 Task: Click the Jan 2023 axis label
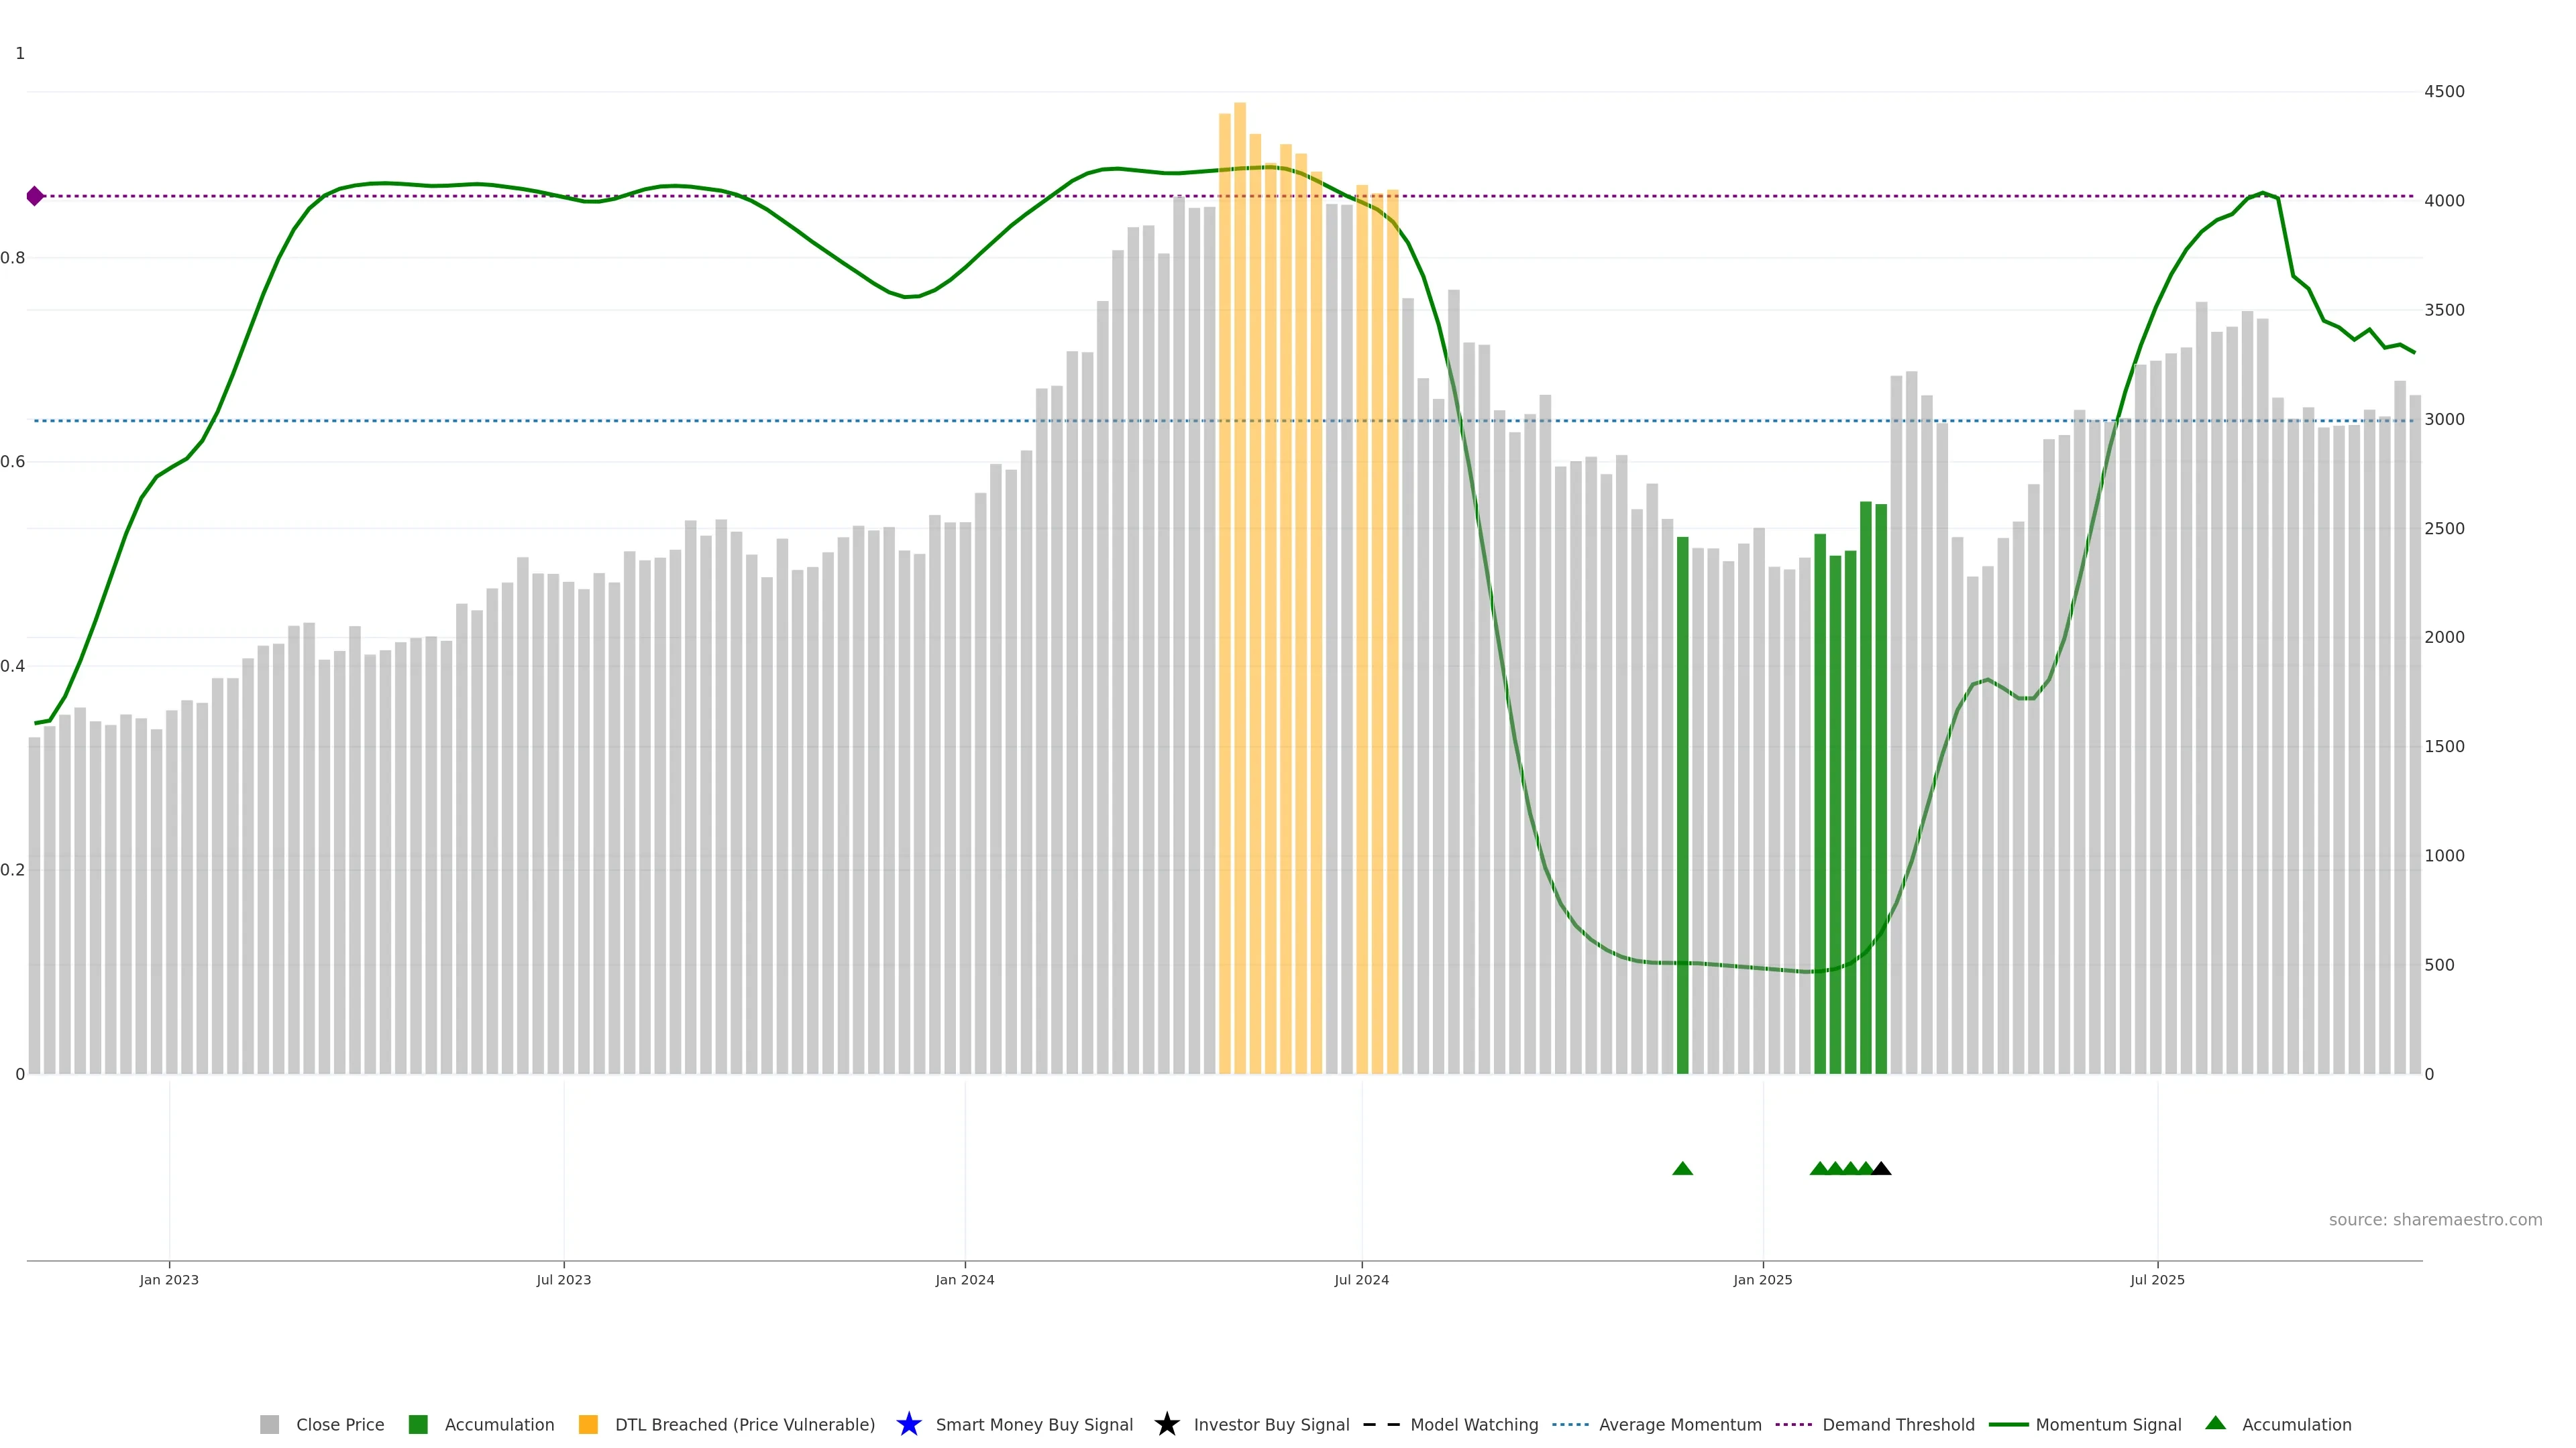(x=169, y=1279)
